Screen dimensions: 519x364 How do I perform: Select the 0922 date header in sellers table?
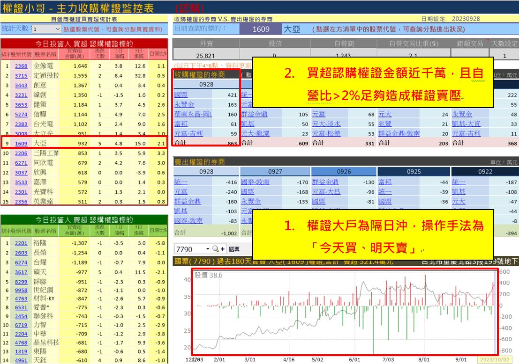(485, 171)
